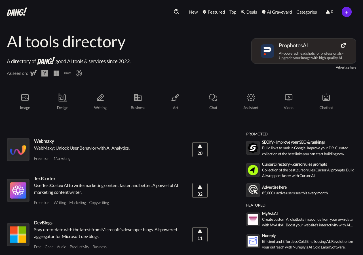Click the Nureply envelope icon
Screen dimensions: 363x255
[x=253, y=241]
